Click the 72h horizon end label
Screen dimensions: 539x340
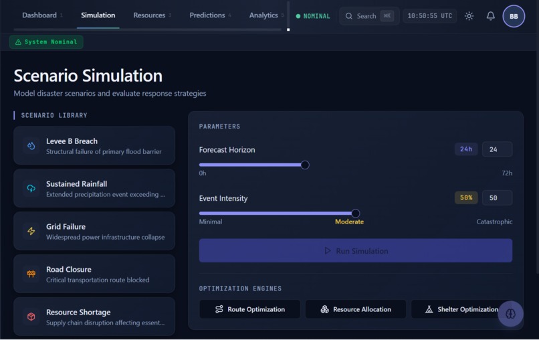507,173
